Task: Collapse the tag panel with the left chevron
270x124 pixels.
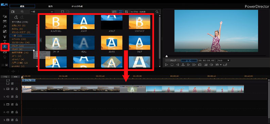Action: click(40, 40)
